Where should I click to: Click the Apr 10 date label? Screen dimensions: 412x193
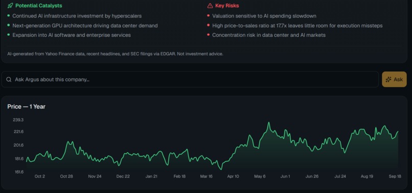(233, 177)
